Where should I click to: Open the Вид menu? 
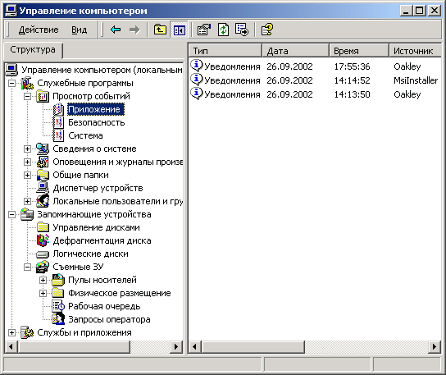tap(79, 30)
